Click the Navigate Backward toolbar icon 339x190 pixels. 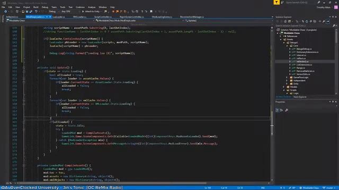[5, 12]
